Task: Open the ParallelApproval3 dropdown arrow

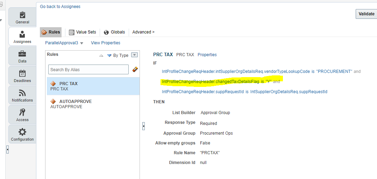Action: coord(81,43)
